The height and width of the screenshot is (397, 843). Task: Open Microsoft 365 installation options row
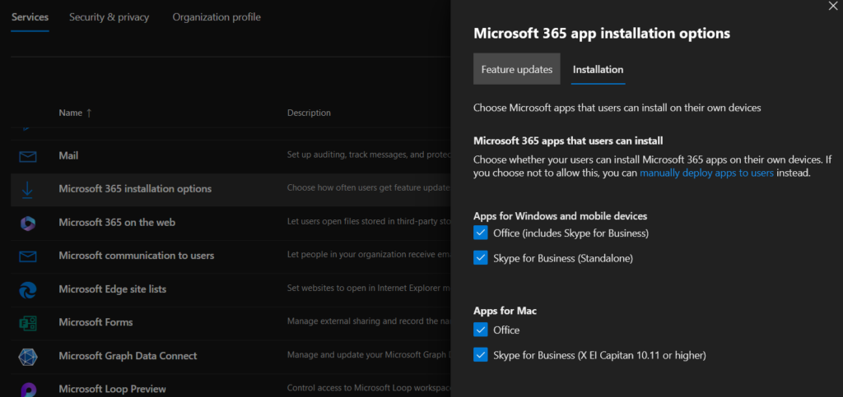pos(231,190)
